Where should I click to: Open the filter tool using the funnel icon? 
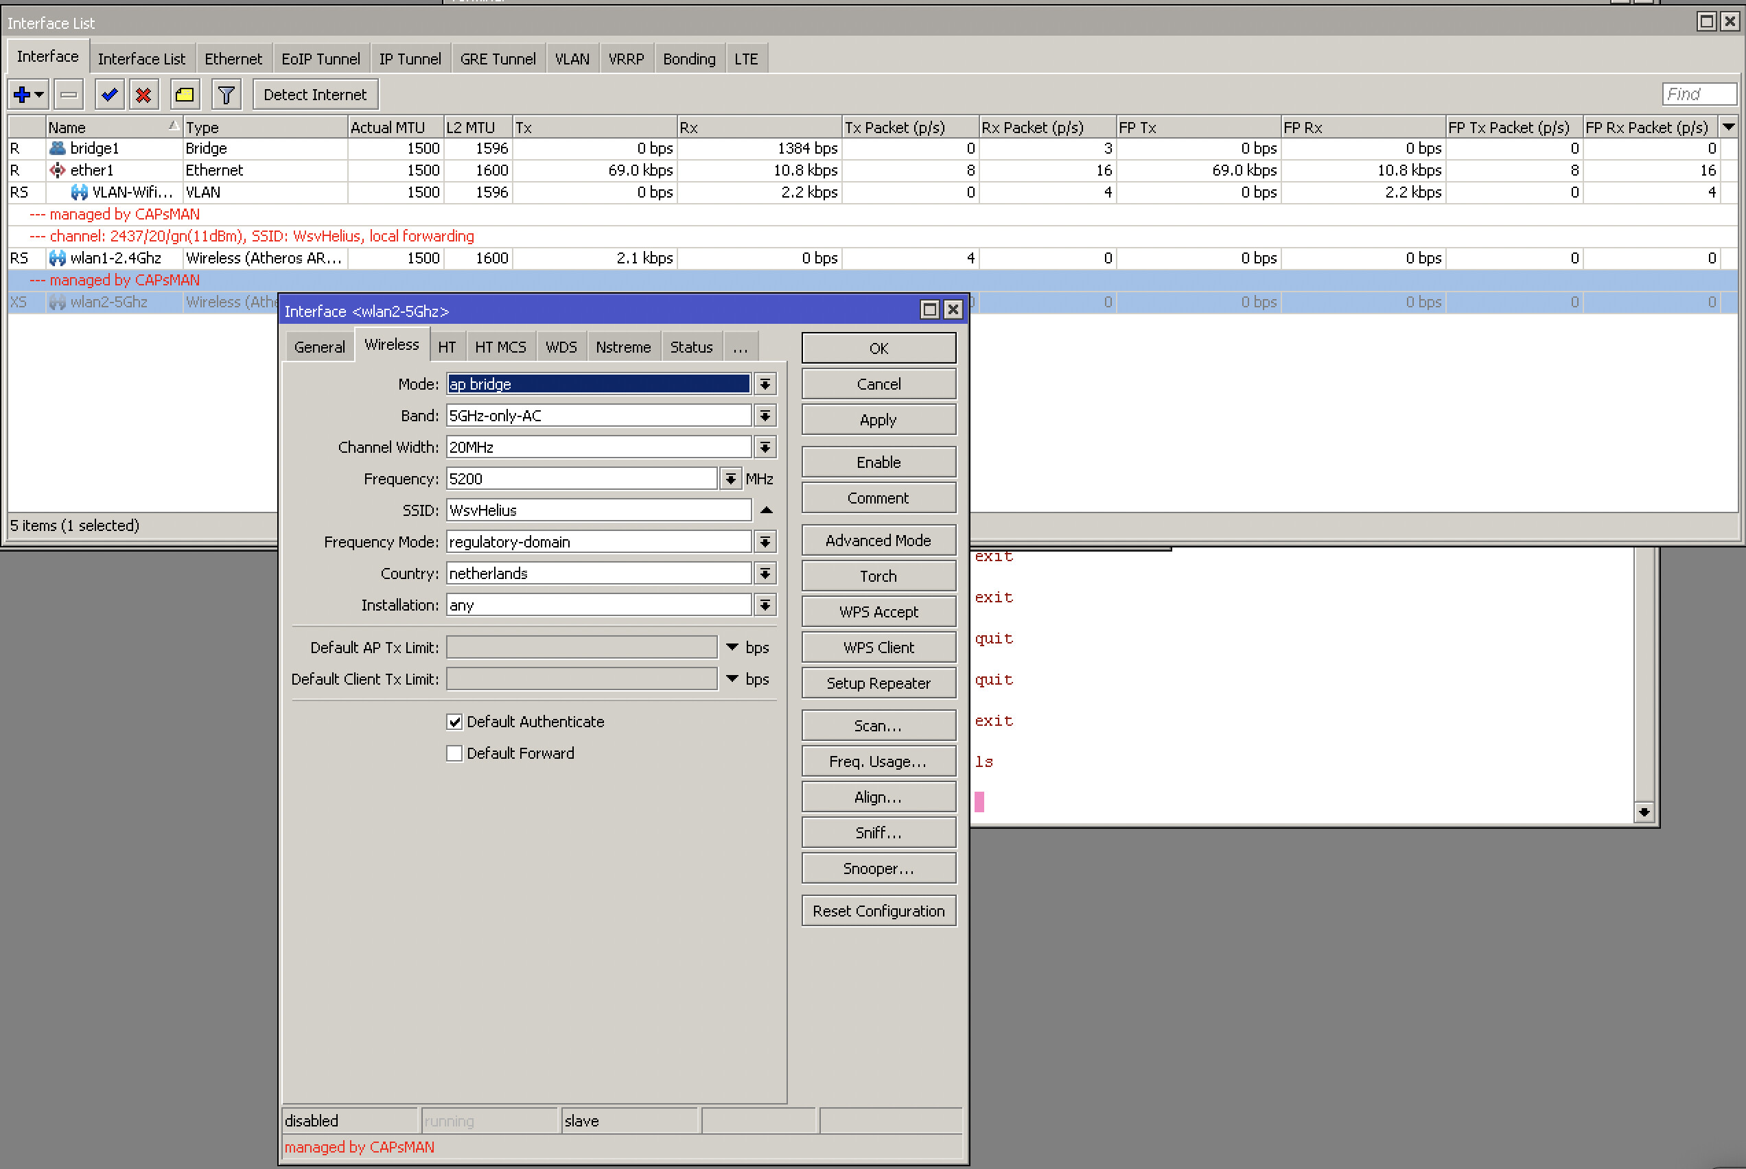click(x=226, y=94)
